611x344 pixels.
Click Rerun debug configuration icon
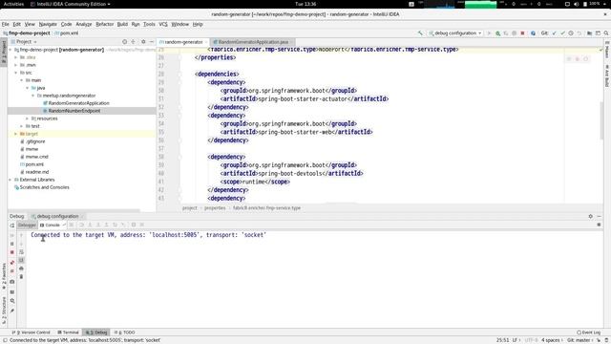click(x=12, y=226)
